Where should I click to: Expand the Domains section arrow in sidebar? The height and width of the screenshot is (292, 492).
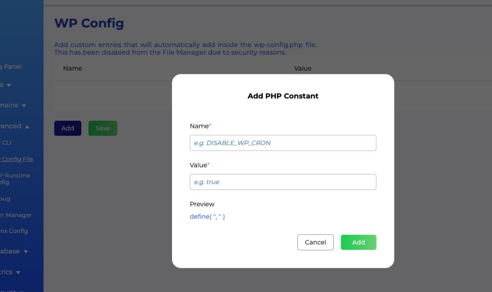(24, 105)
